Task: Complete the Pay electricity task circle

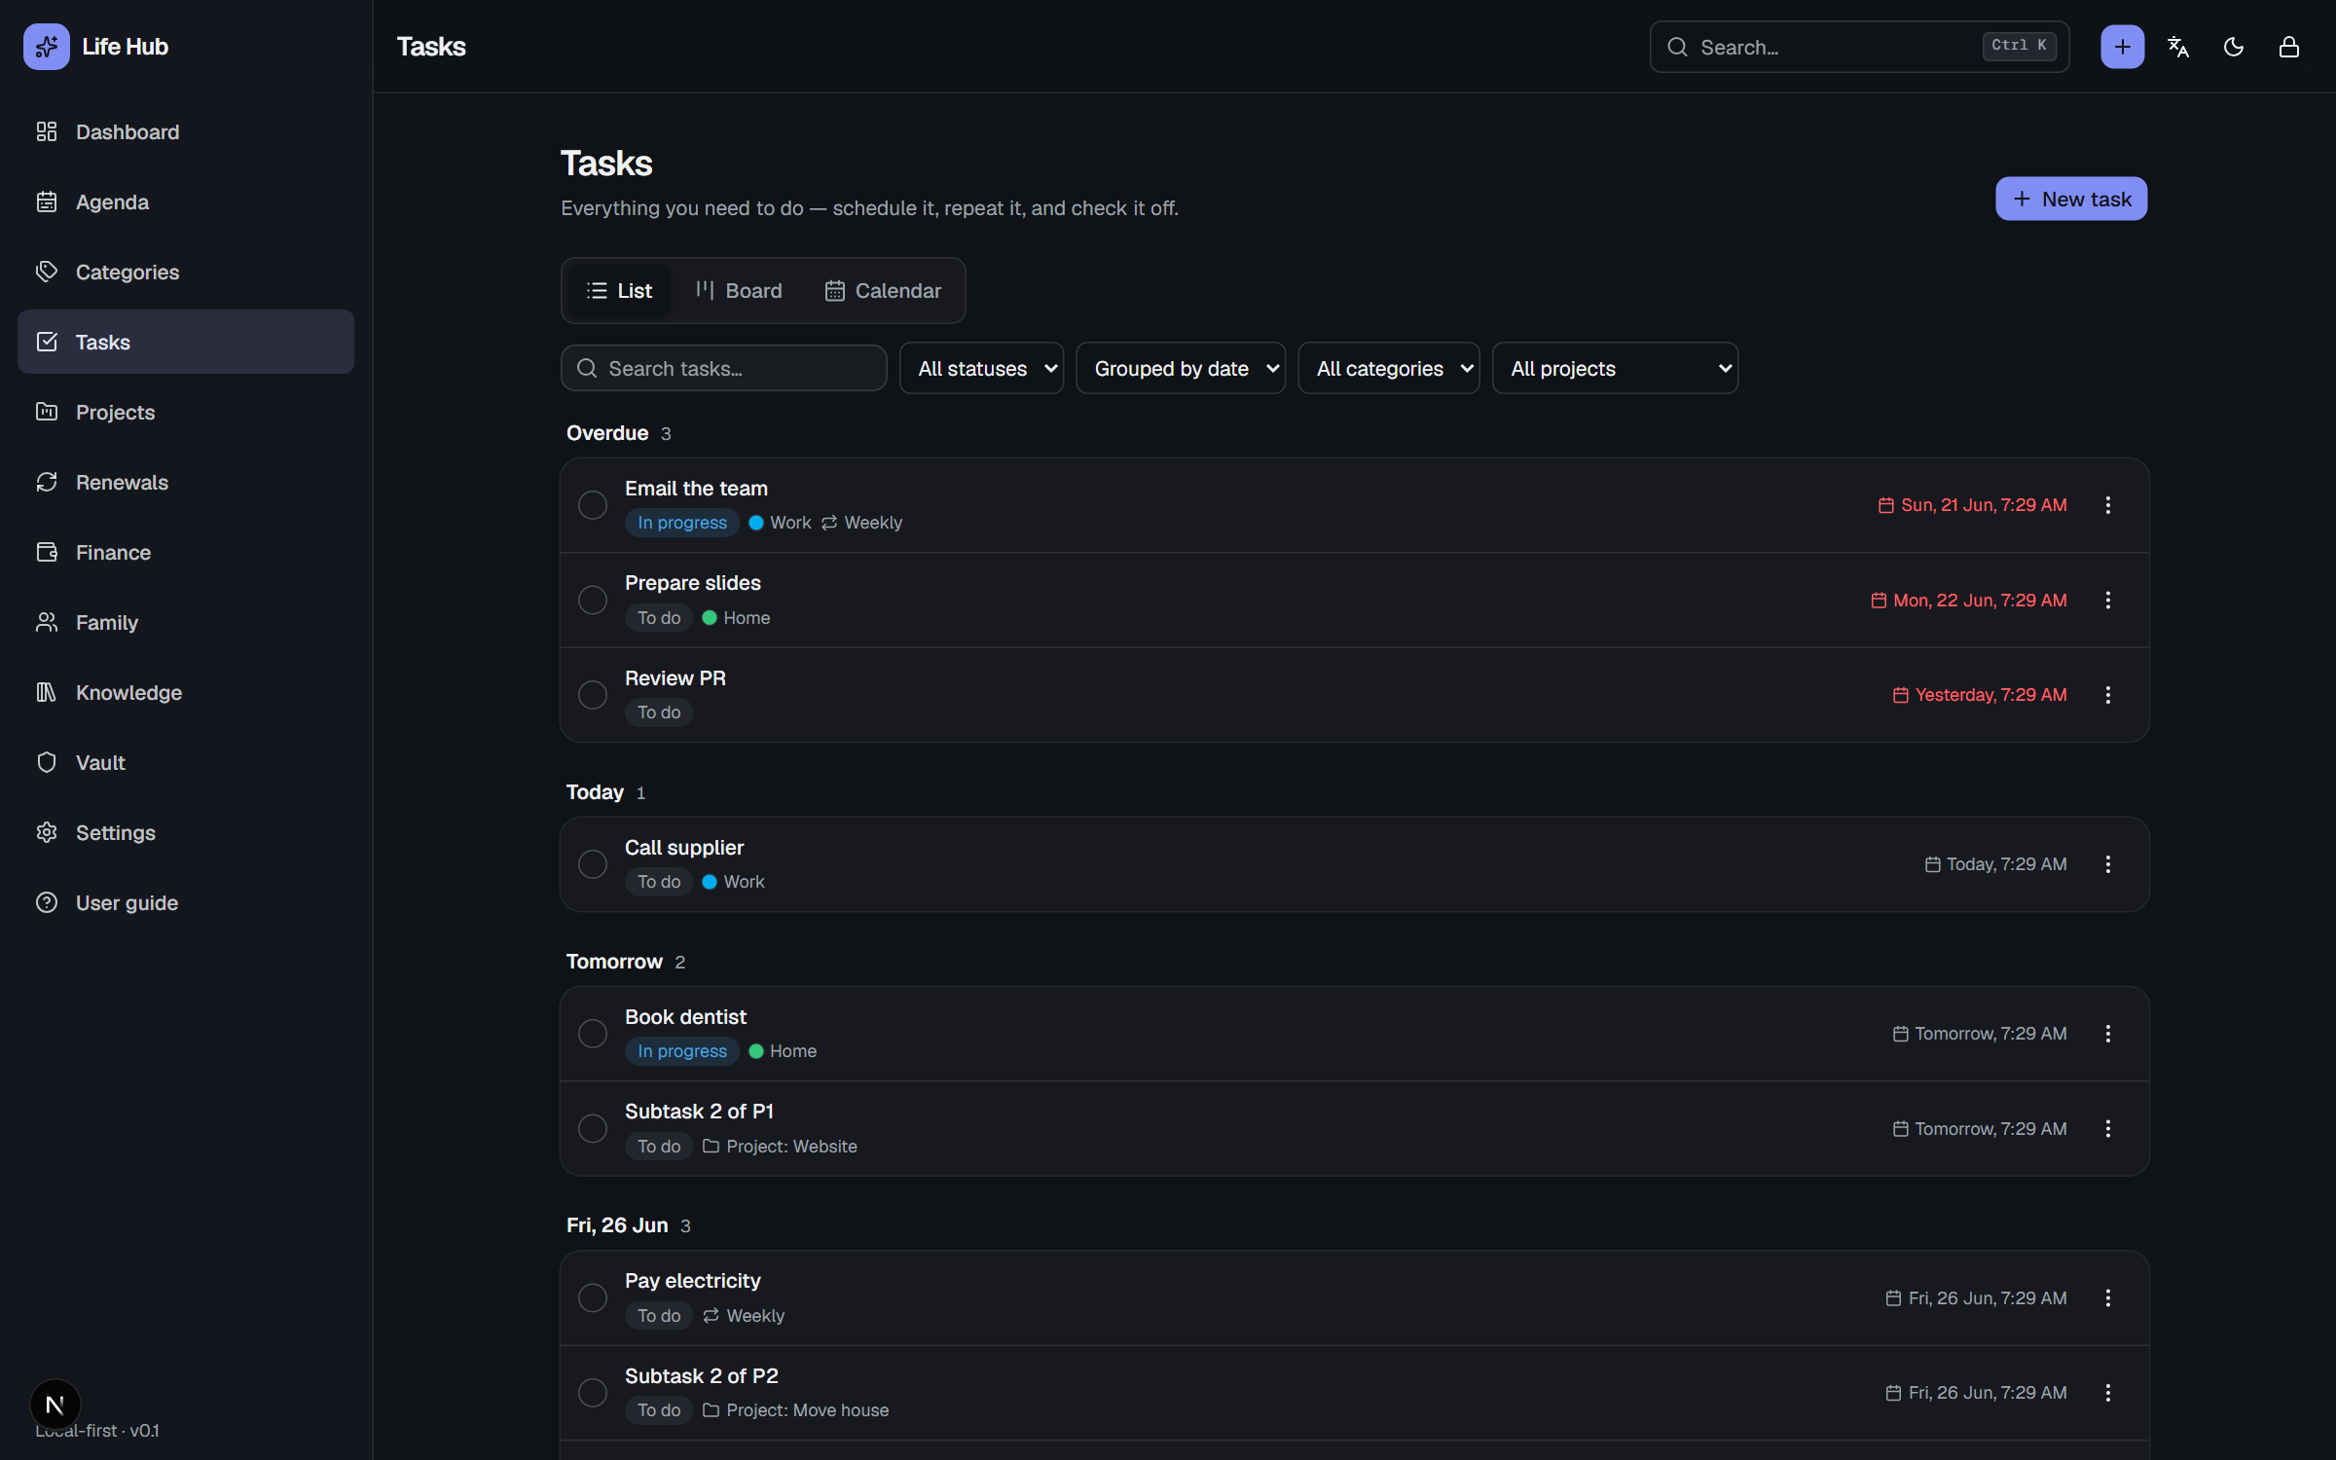Action: point(592,1298)
